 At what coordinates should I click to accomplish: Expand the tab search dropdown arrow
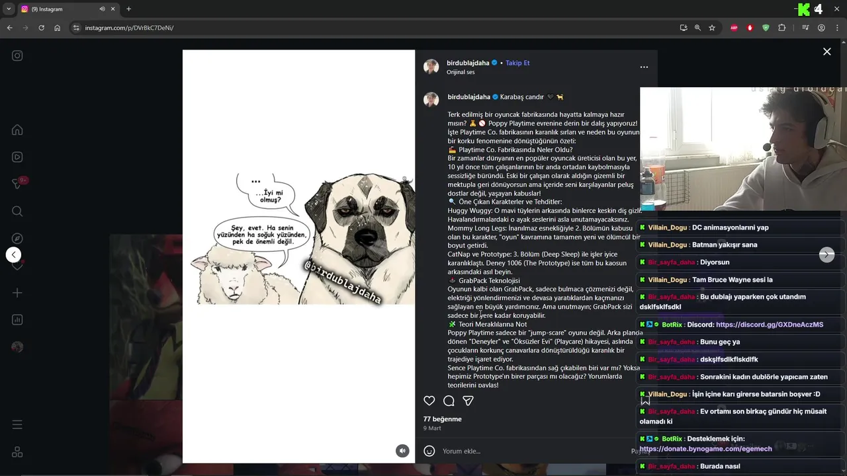tap(8, 9)
